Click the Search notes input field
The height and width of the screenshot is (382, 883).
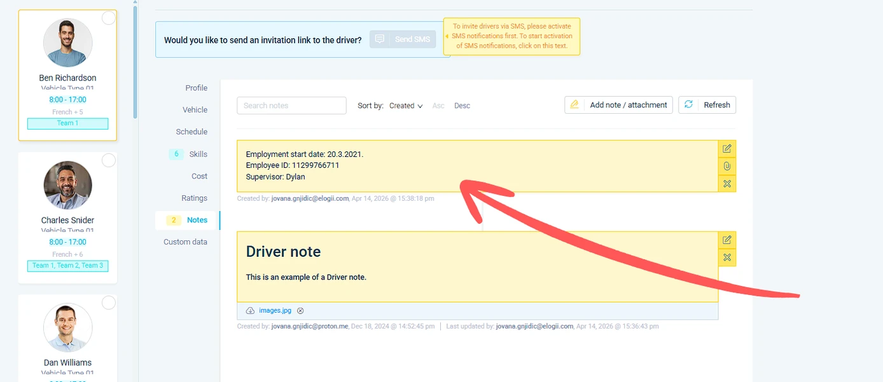(x=291, y=106)
